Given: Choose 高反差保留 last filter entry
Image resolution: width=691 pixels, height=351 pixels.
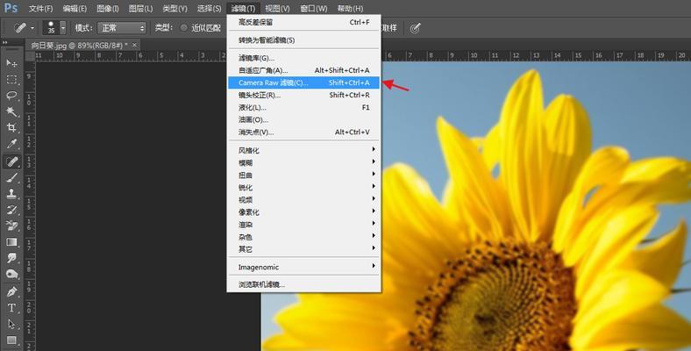Looking at the screenshot, I should 303,22.
